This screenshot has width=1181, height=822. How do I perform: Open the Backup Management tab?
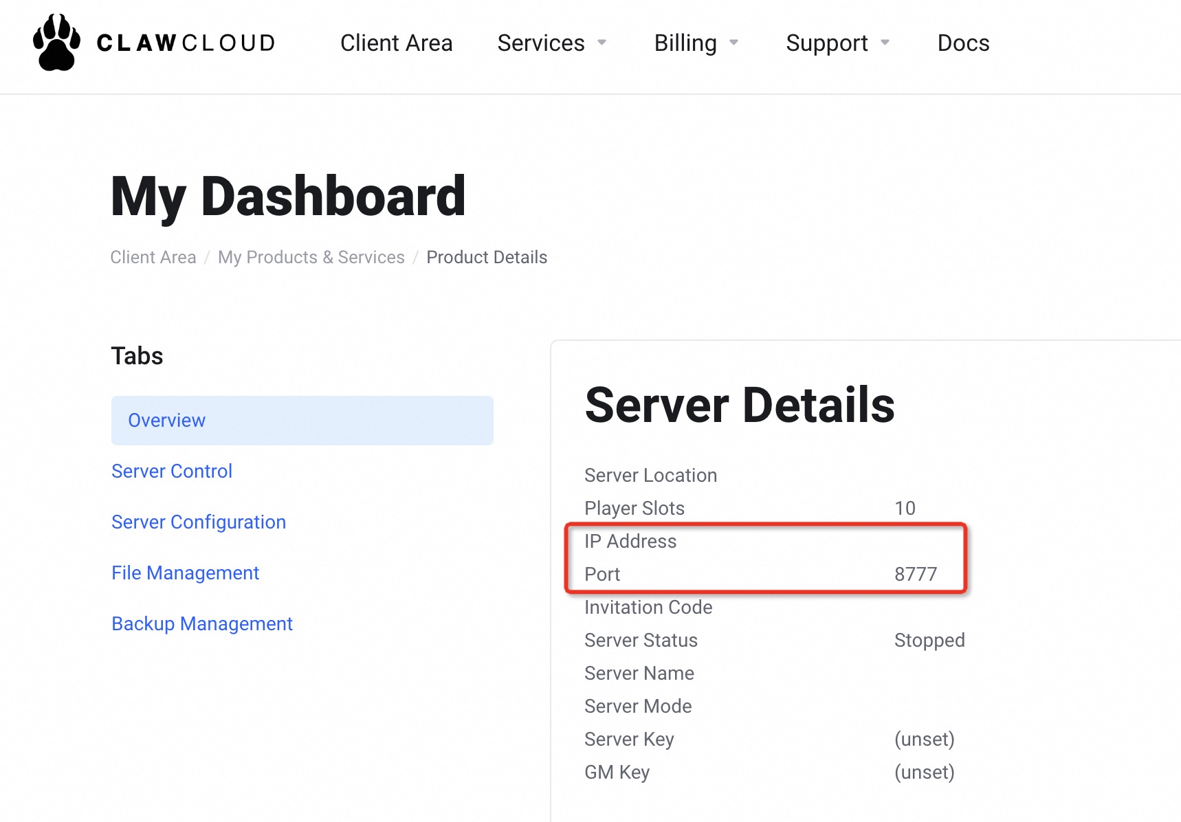tap(202, 624)
